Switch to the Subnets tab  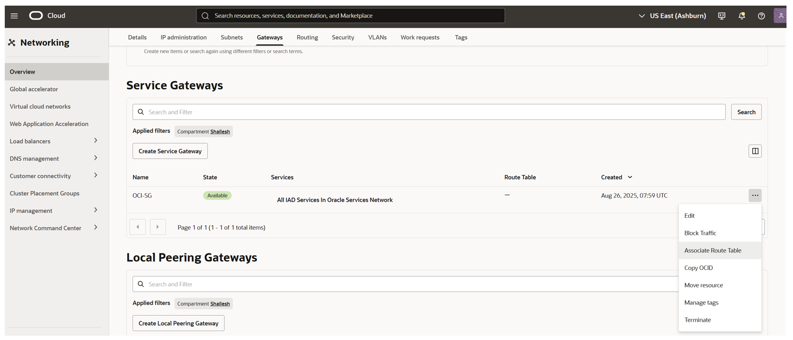tap(232, 37)
